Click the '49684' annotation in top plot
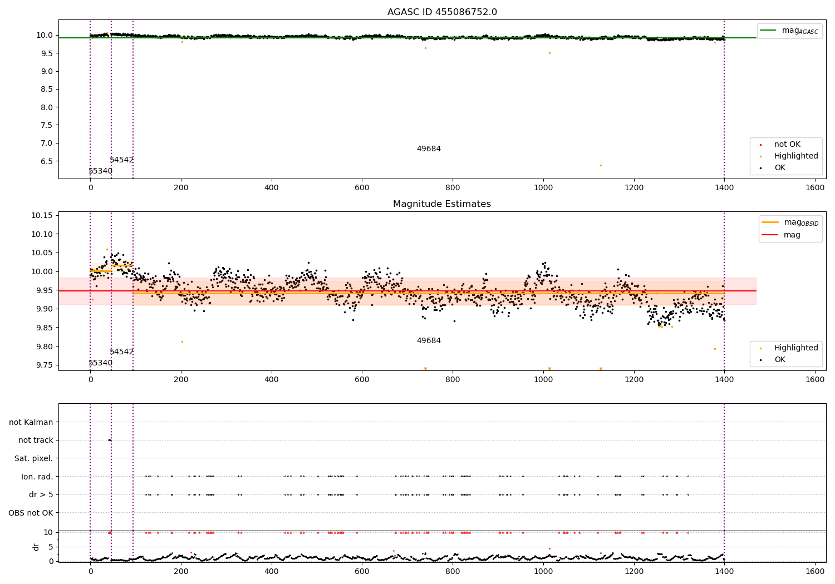This screenshot has height=584, width=835. point(429,149)
